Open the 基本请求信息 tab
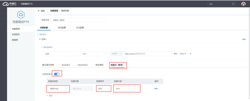The width and height of the screenshot is (250, 101). pyautogui.click(x=48, y=65)
